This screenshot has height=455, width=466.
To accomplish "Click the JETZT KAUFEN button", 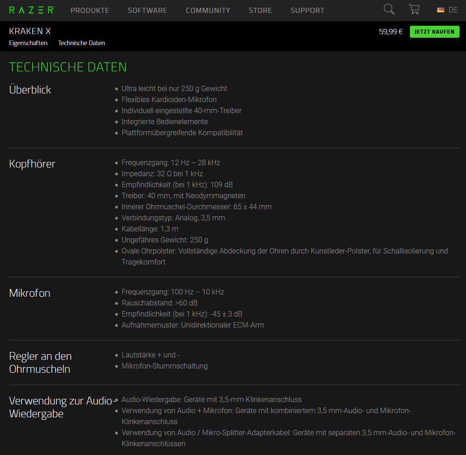I will [434, 32].
